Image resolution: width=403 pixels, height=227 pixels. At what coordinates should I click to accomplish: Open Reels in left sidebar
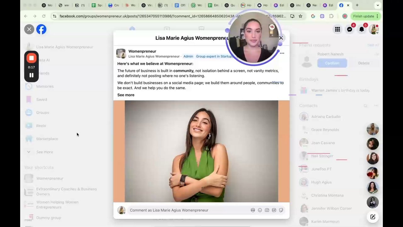click(x=41, y=126)
